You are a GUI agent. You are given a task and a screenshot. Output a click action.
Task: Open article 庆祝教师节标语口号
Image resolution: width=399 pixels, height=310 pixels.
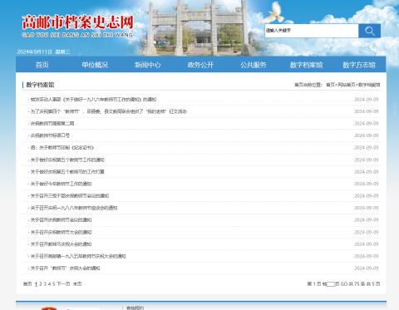(50, 135)
